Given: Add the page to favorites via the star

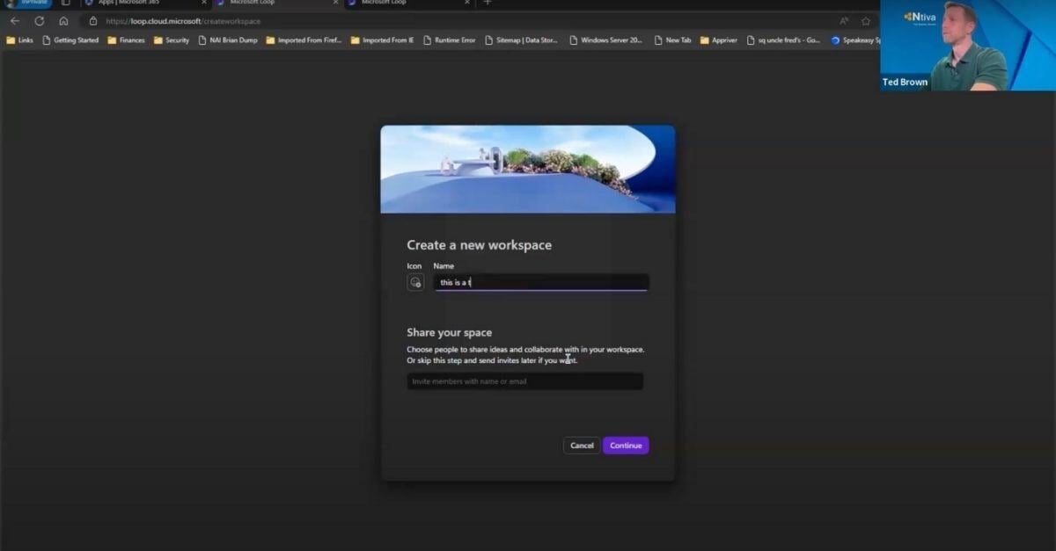Looking at the screenshot, I should click(864, 20).
